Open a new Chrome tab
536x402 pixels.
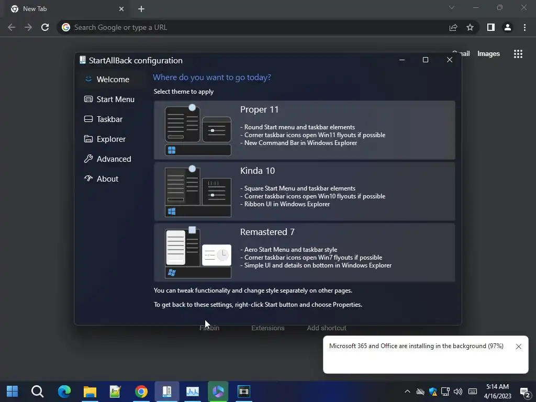point(141,9)
